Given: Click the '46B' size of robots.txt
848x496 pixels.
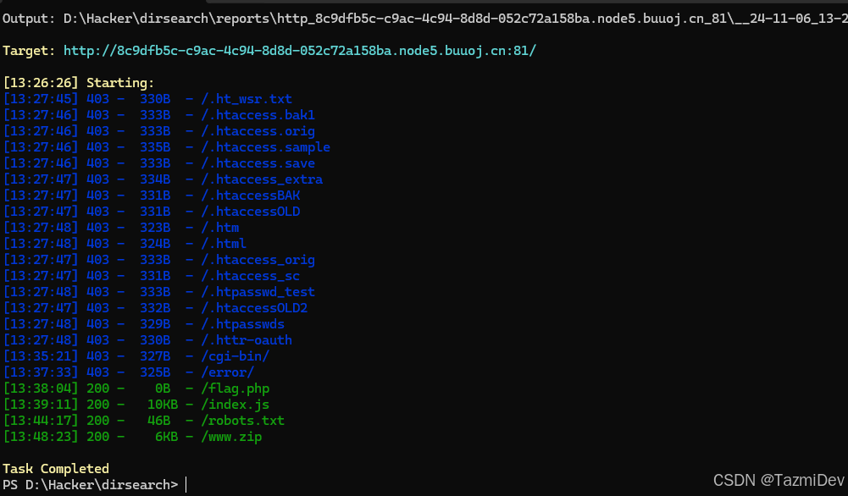Looking at the screenshot, I should point(158,421).
